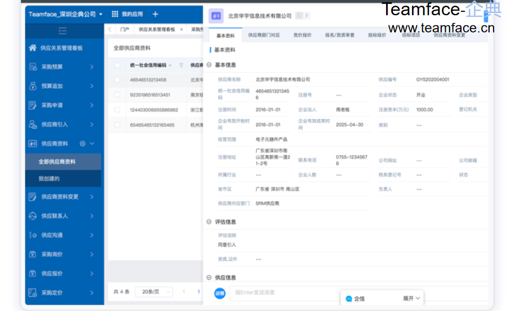The image size is (520, 321).
Task: Go to page 1 in pagination
Action: point(199,292)
